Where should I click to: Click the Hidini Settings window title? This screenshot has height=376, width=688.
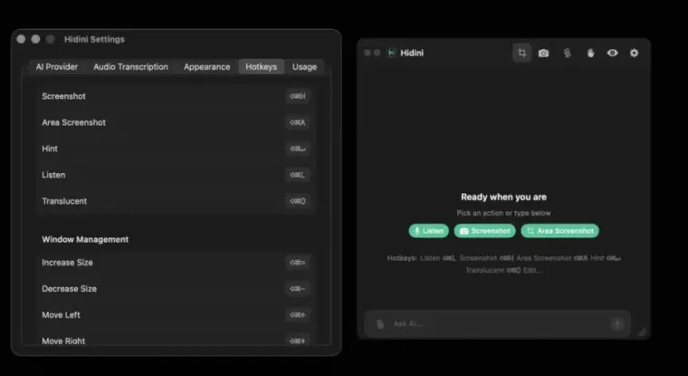point(94,40)
